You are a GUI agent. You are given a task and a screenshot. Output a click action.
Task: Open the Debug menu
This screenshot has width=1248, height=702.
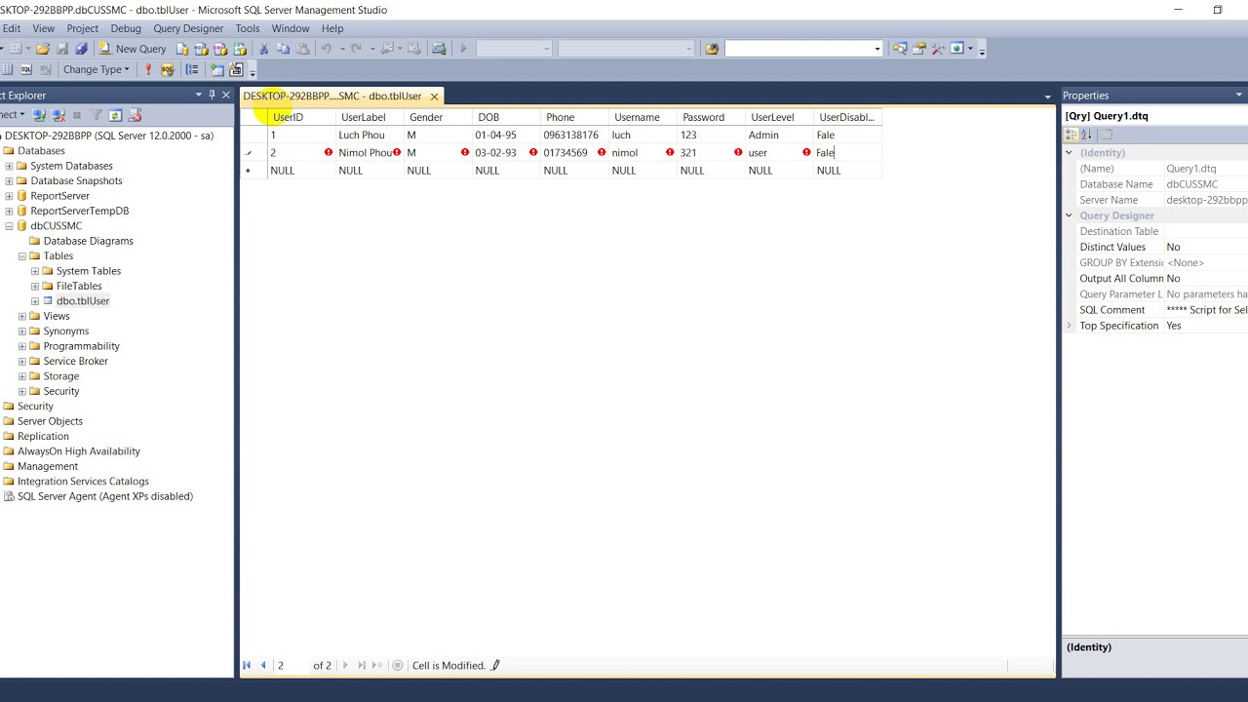(126, 28)
